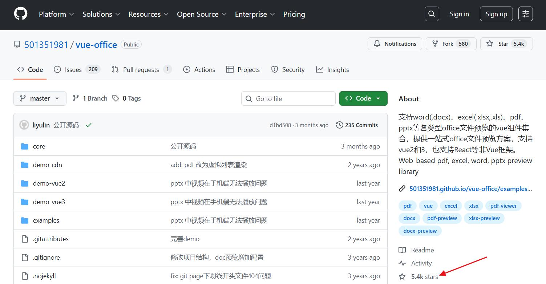Expand the Open Source menu
Screen dimensions: 546x284
(x=202, y=14)
